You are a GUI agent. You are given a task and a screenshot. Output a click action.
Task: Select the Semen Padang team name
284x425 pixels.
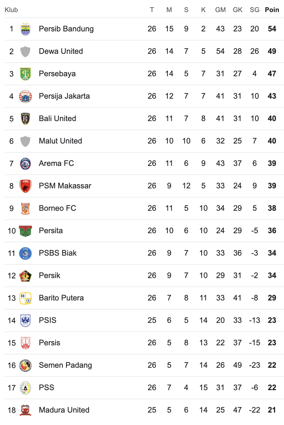tap(65, 365)
